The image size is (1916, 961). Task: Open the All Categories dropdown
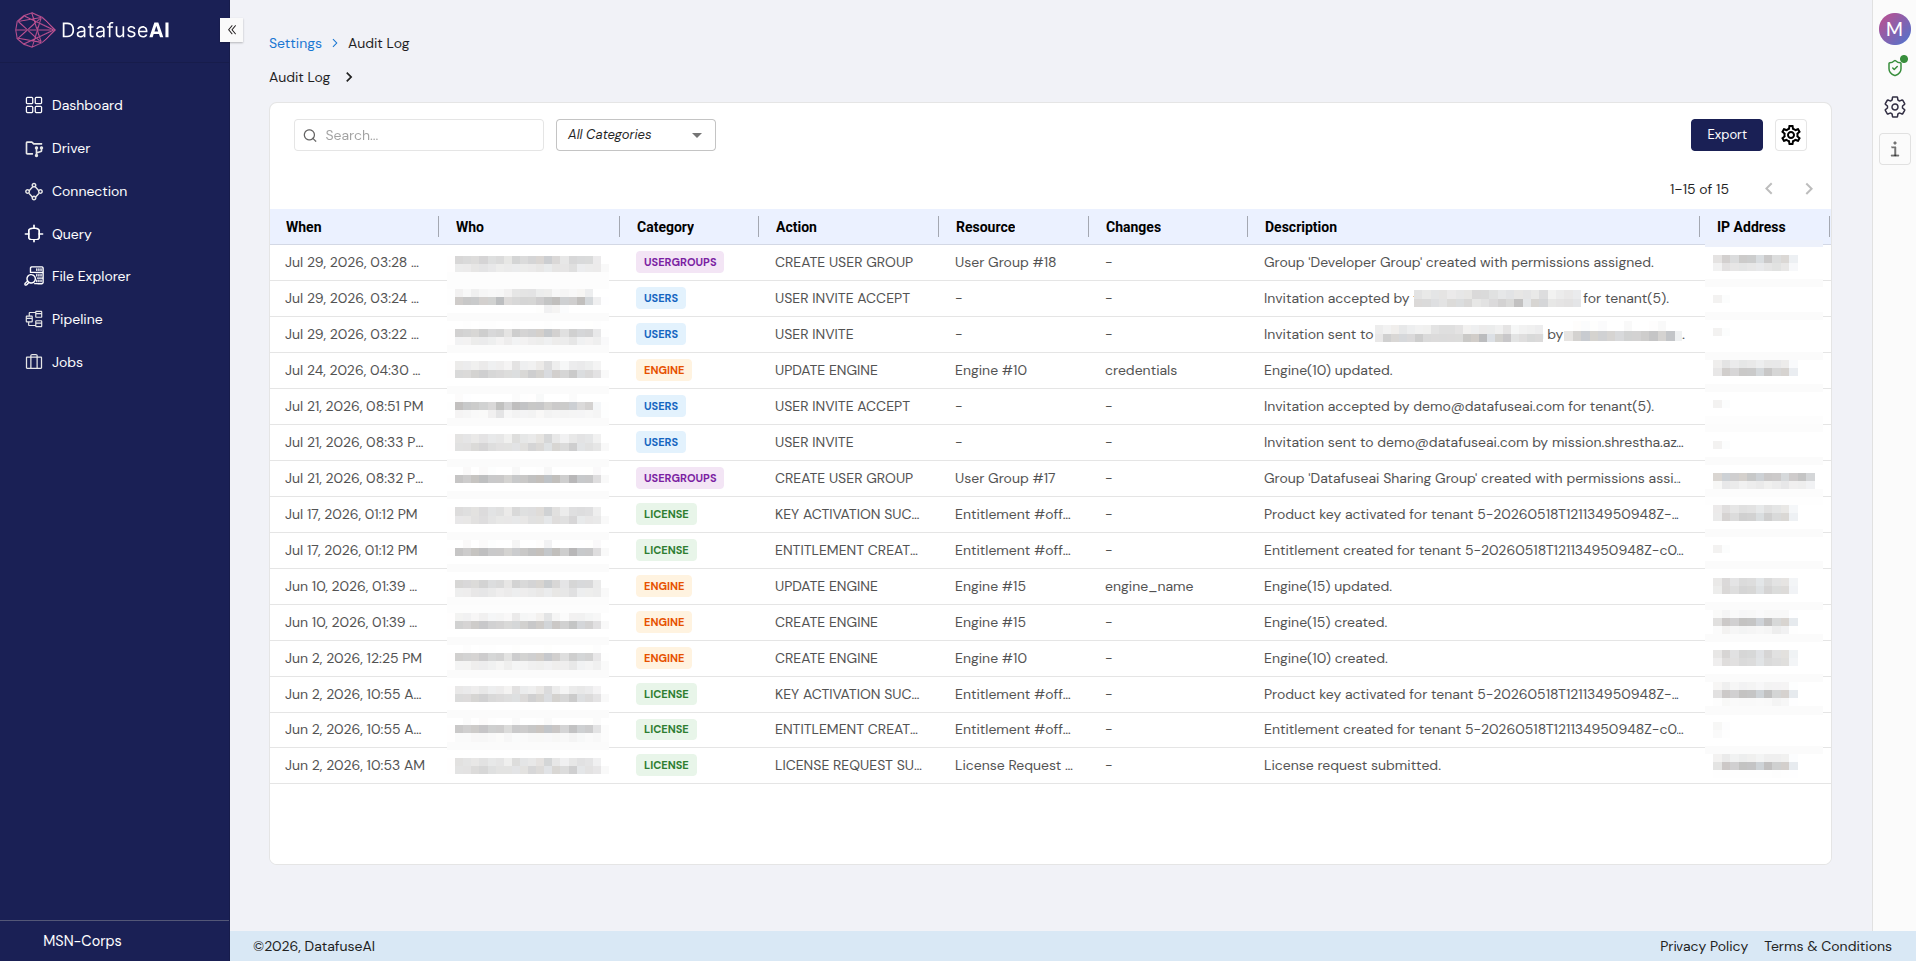636,135
